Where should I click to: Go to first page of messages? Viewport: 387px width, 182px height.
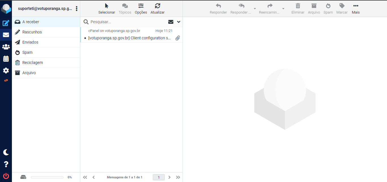tap(85, 177)
